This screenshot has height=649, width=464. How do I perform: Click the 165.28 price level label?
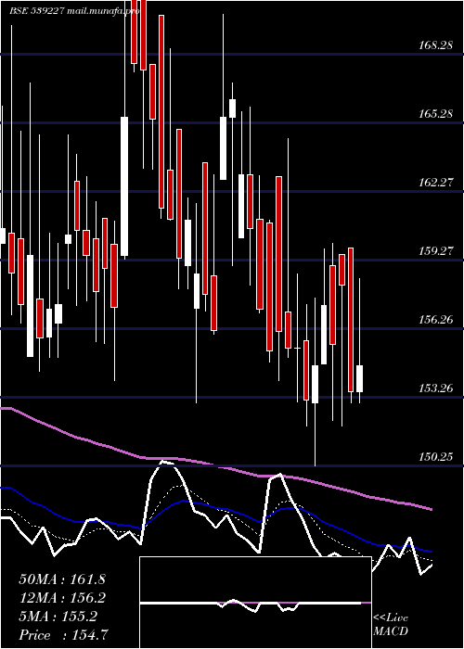click(x=435, y=113)
